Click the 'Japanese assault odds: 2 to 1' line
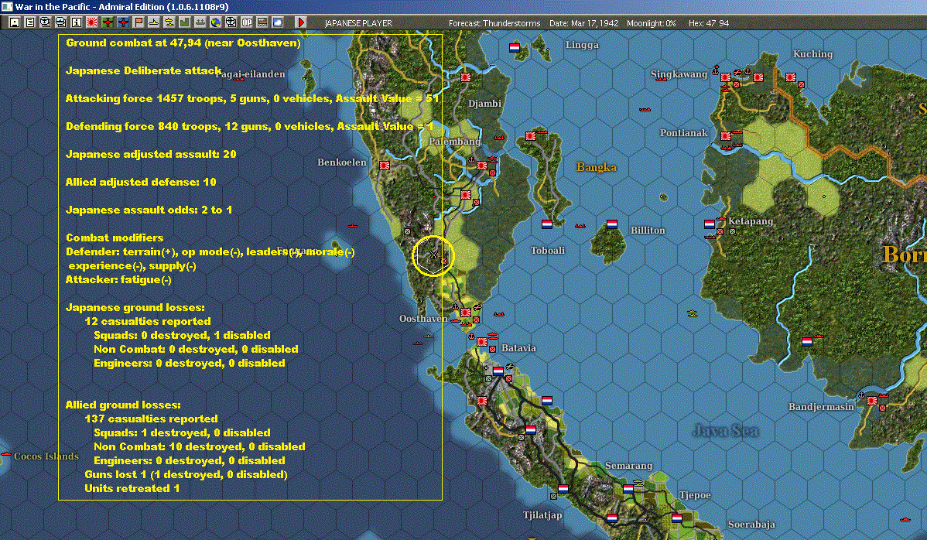927x540 pixels. pos(149,210)
